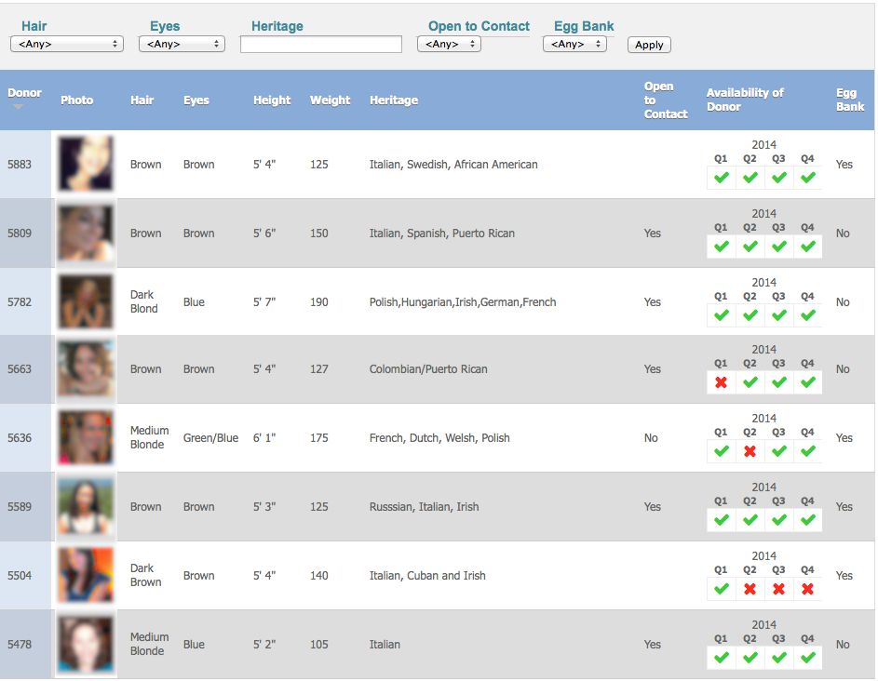This screenshot has width=878, height=681.
Task: Click into the Heritage text field
Action: click(x=321, y=44)
